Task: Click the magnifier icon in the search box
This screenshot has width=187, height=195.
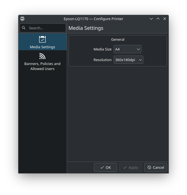Action: point(24,28)
